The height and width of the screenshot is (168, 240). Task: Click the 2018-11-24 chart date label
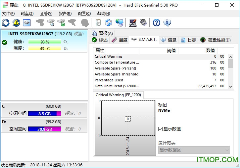tap(128, 146)
